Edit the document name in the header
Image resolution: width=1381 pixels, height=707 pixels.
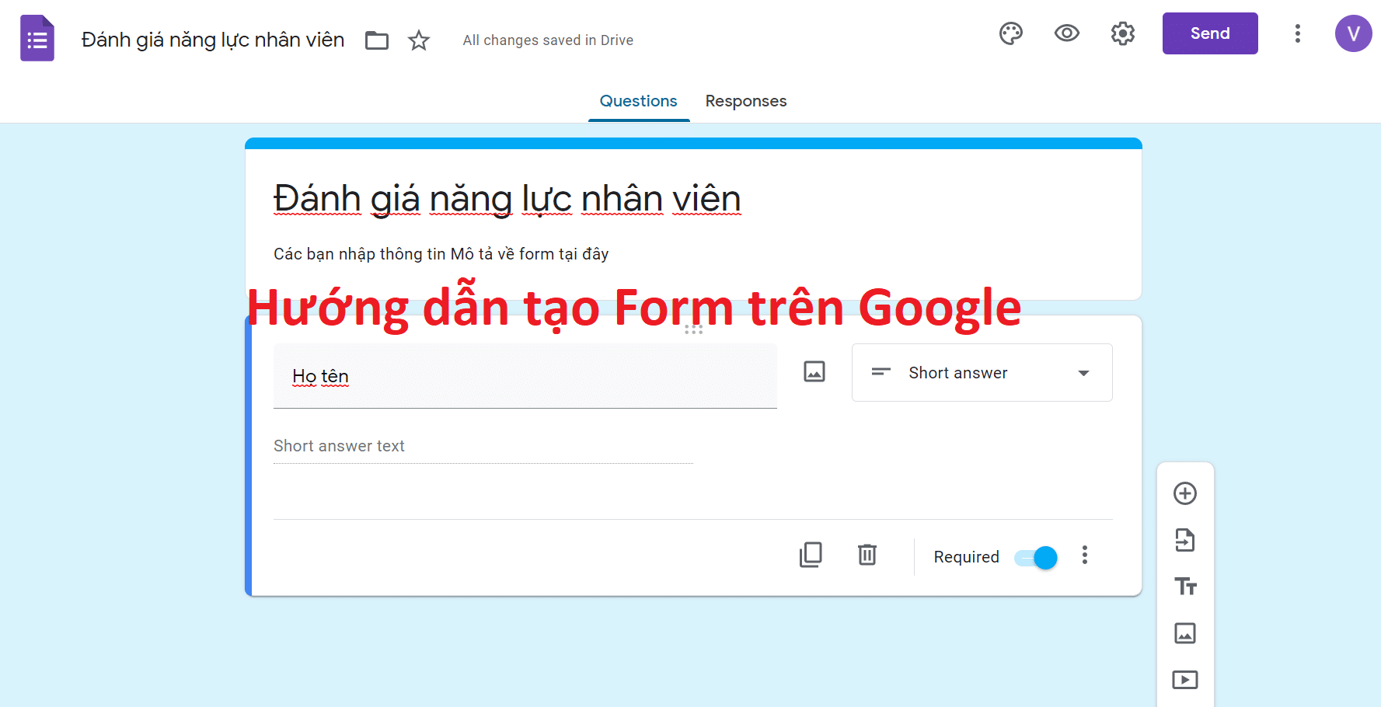point(213,40)
